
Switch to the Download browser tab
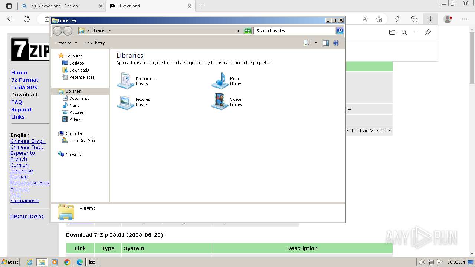pos(150,6)
